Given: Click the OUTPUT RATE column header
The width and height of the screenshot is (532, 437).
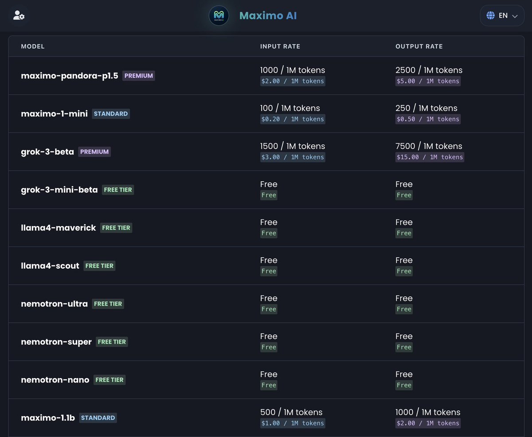Looking at the screenshot, I should [419, 46].
